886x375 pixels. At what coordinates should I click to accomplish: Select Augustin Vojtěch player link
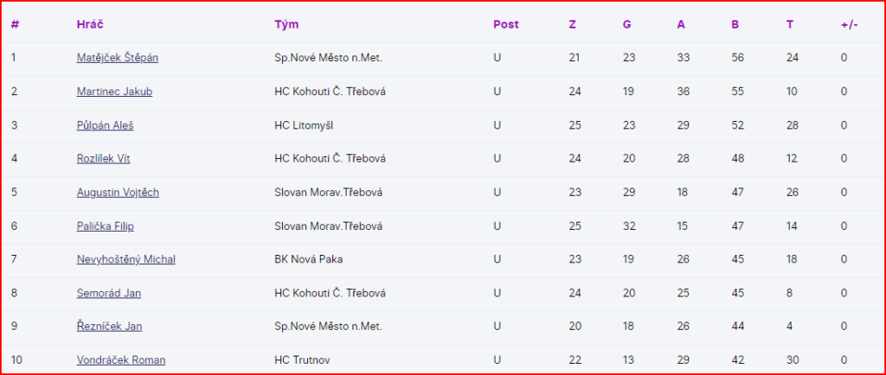click(x=117, y=192)
